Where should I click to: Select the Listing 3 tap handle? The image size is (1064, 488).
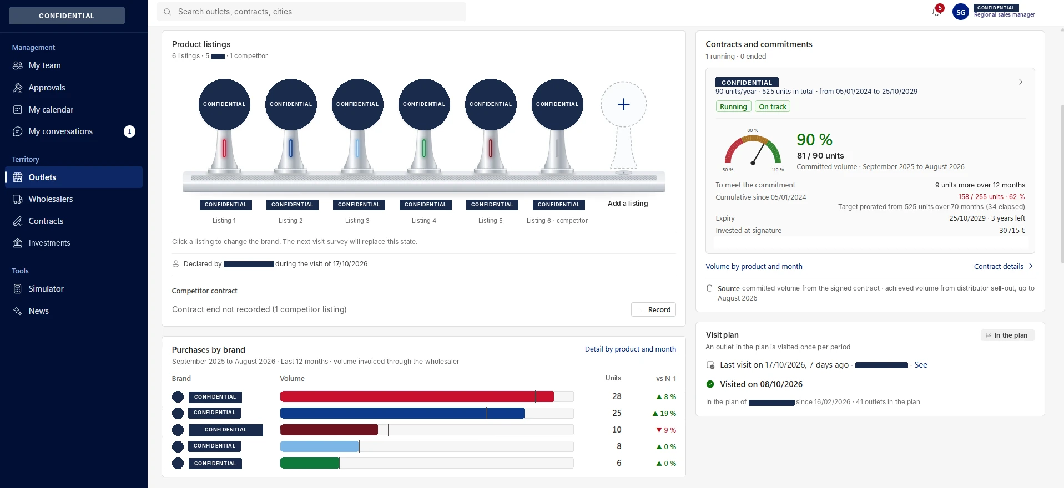point(357,128)
